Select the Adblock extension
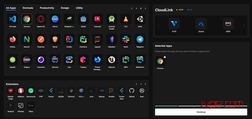Screen dimensions: 252x119 [21, 91]
